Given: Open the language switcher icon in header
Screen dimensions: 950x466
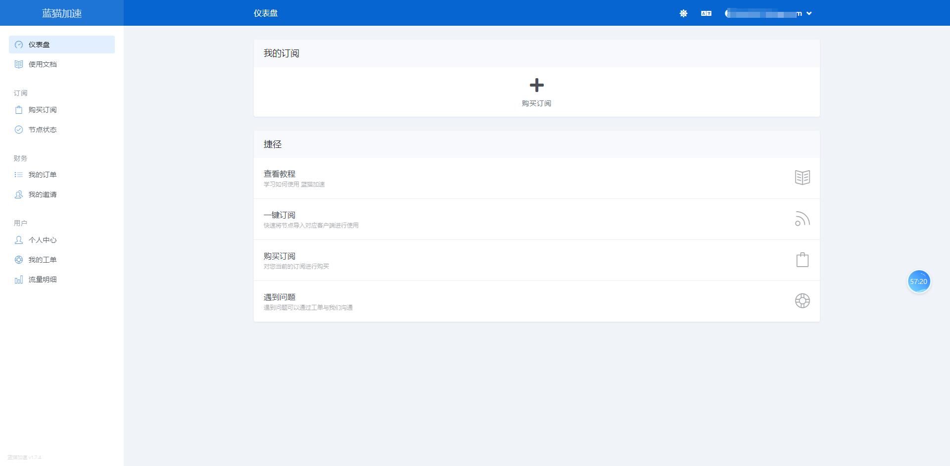Looking at the screenshot, I should click(706, 13).
